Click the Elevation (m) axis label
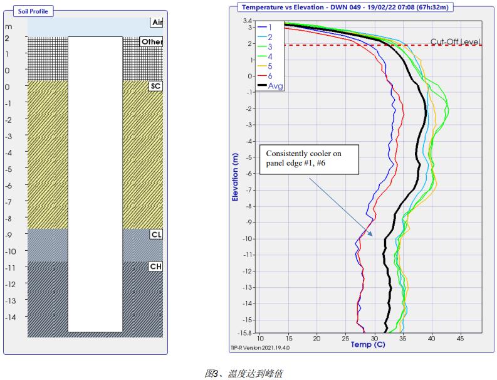Image resolution: width=497 pixels, height=380 pixels. pyautogui.click(x=235, y=177)
